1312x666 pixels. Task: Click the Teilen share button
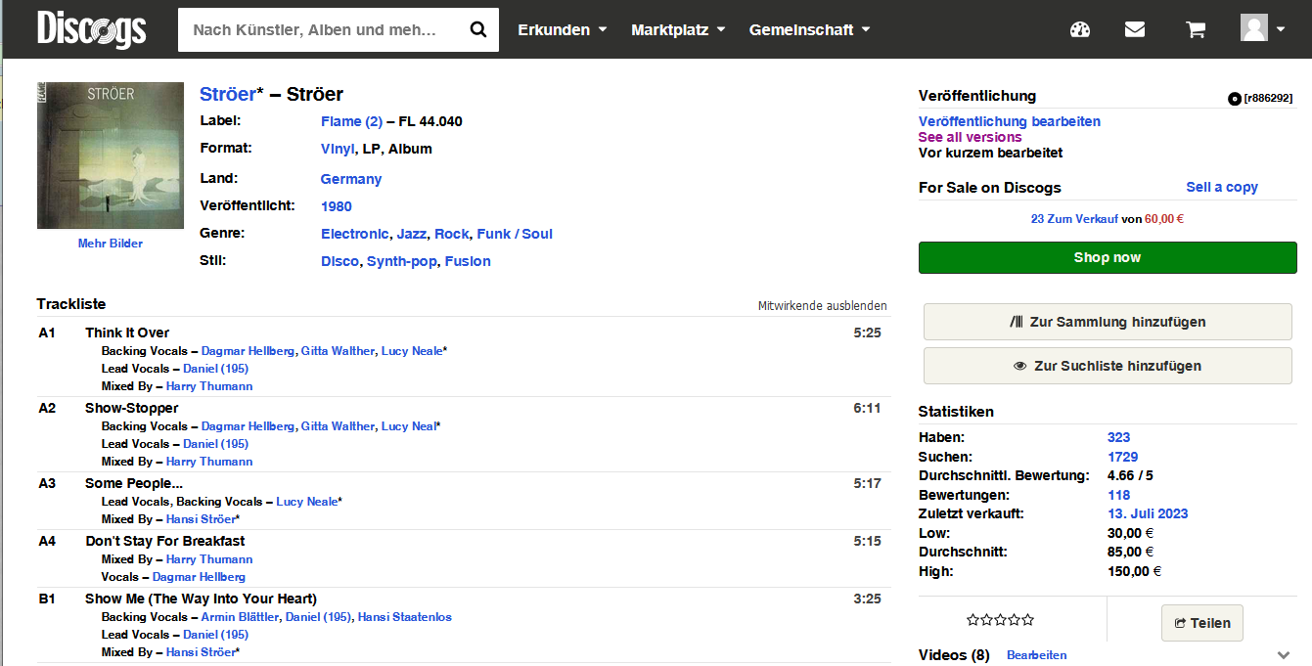(x=1202, y=623)
